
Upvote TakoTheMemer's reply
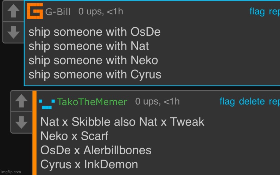tap(21, 101)
